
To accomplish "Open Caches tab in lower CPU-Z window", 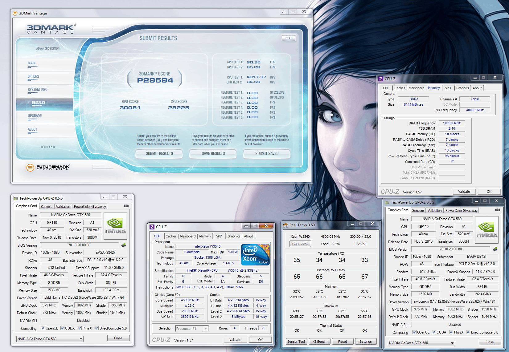I will click(171, 236).
